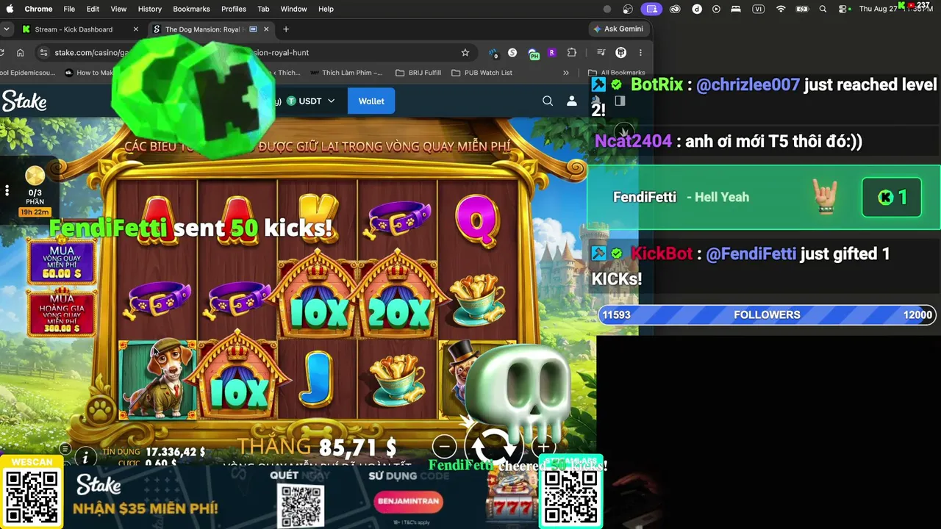Expand the USDT currency dropdown
Image resolution: width=941 pixels, height=529 pixels.
pyautogui.click(x=311, y=101)
